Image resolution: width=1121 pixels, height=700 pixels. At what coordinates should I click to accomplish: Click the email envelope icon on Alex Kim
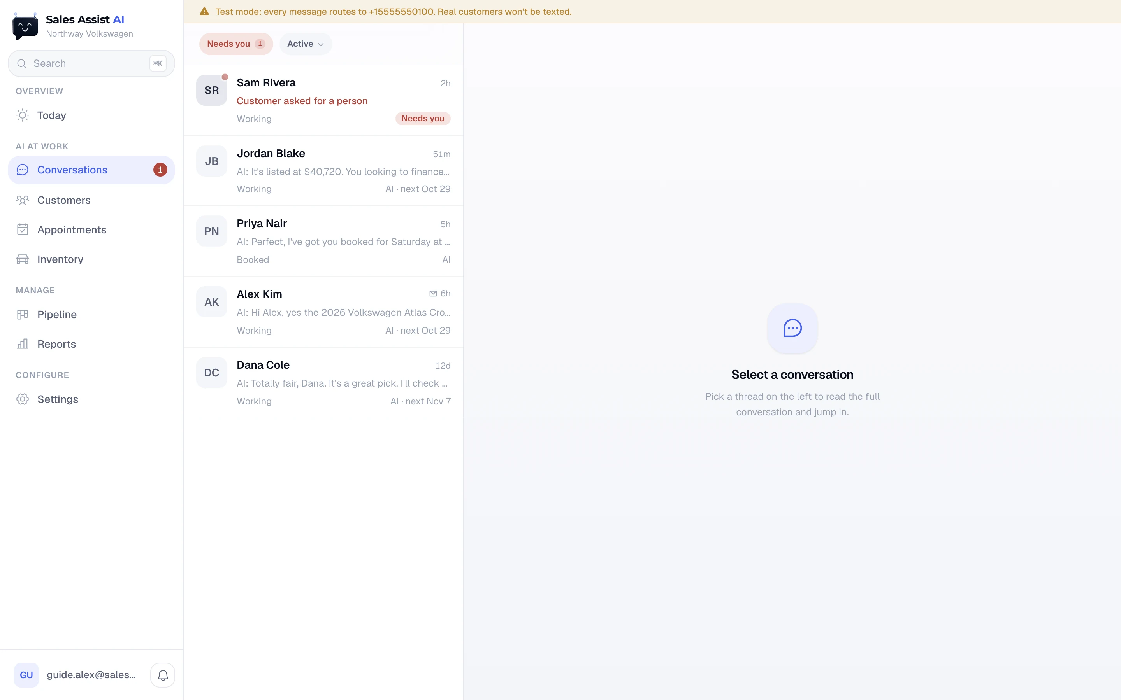pos(433,294)
